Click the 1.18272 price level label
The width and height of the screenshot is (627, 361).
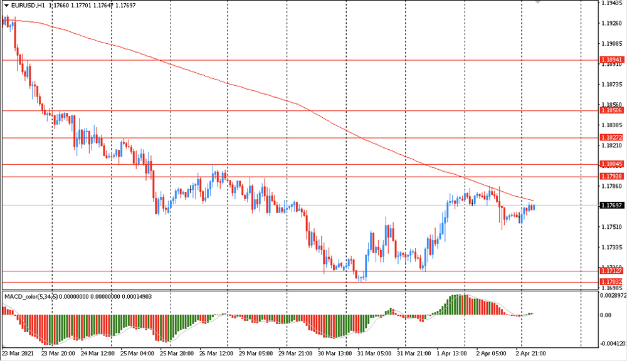coord(612,137)
